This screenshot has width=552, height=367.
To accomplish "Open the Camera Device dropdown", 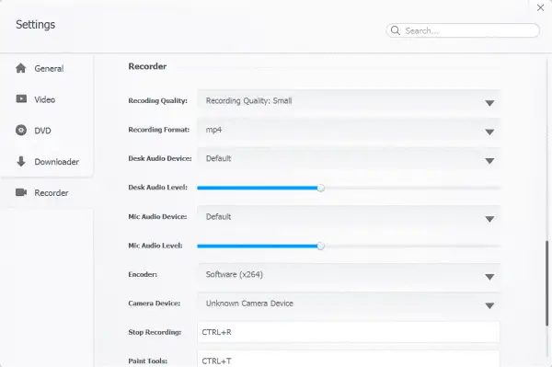I will pos(349,304).
